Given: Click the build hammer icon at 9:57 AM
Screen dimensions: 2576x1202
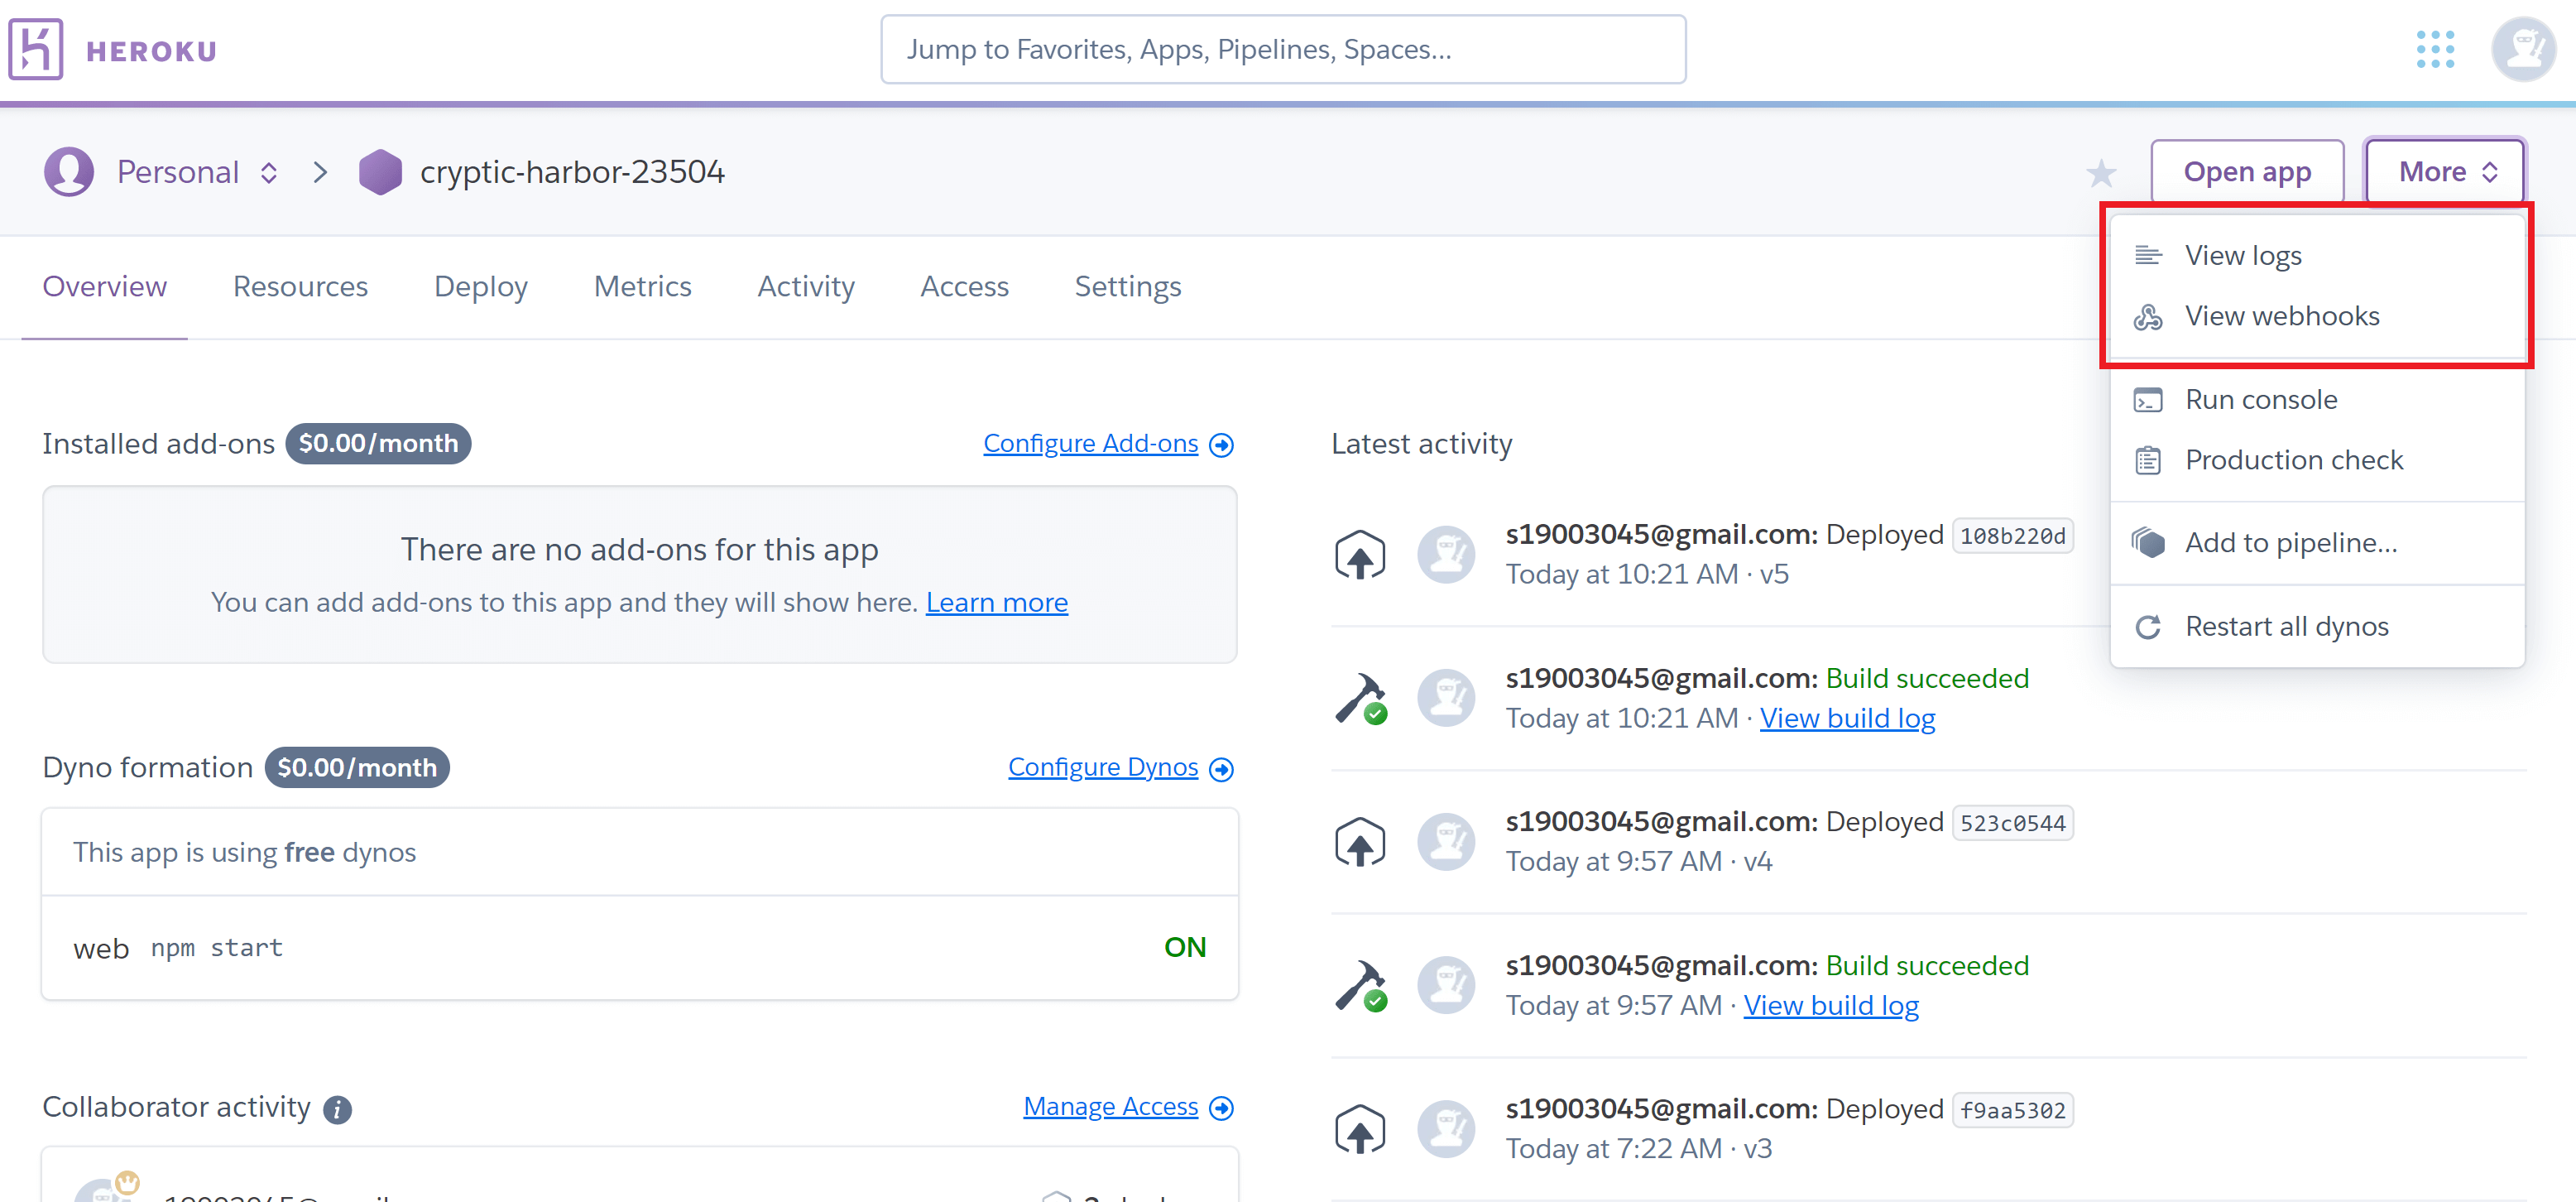Looking at the screenshot, I should point(1360,985).
